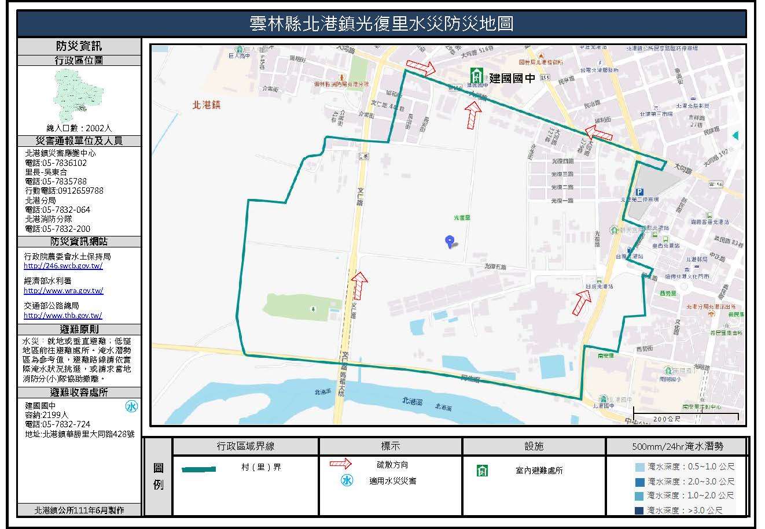The image size is (765, 529).
Task: Open the http://246.swcb.gov.tw/ link
Action: [x=63, y=266]
